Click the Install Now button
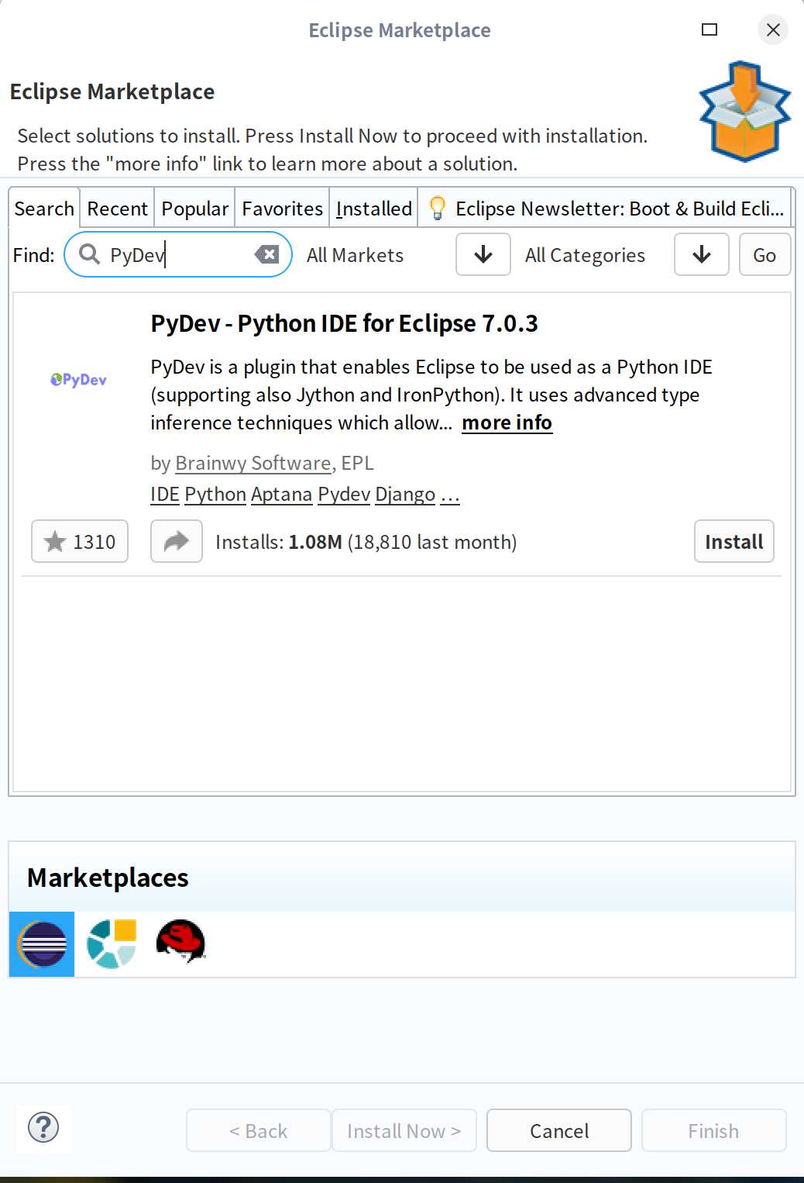Viewport: 804px width, 1183px height. (x=404, y=1131)
